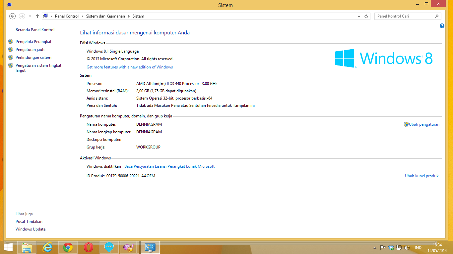Open 'Windows Update' link in sidebar
Viewport: 453px width, 254px height.
(x=31, y=229)
